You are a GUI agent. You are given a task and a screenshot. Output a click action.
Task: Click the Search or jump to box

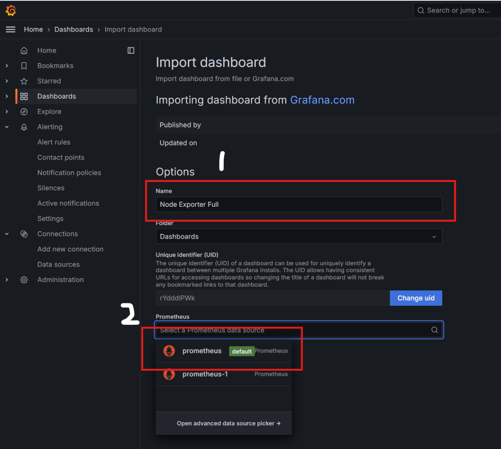(457, 10)
